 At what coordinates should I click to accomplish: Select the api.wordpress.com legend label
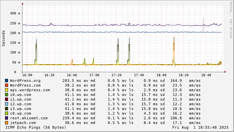tap(30, 90)
